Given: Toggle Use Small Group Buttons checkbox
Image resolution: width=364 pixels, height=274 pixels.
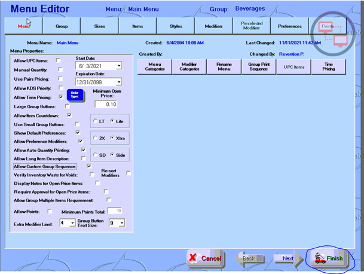Looking at the screenshot, I should coord(77,124).
